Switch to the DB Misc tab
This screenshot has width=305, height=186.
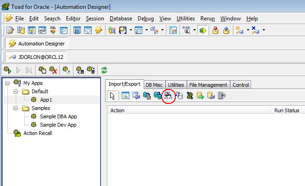[x=154, y=85]
